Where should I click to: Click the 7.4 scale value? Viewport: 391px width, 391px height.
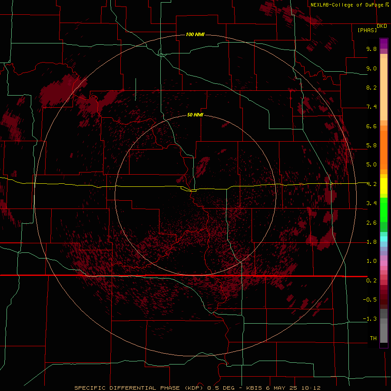[x=371, y=107]
